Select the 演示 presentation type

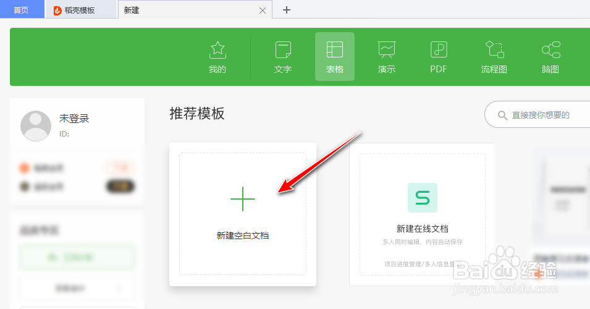pyautogui.click(x=387, y=57)
